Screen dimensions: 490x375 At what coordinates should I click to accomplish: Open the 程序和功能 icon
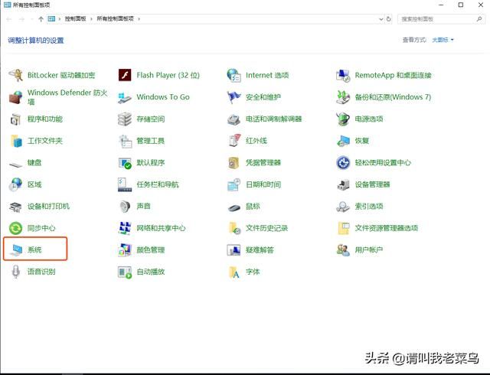click(15, 119)
